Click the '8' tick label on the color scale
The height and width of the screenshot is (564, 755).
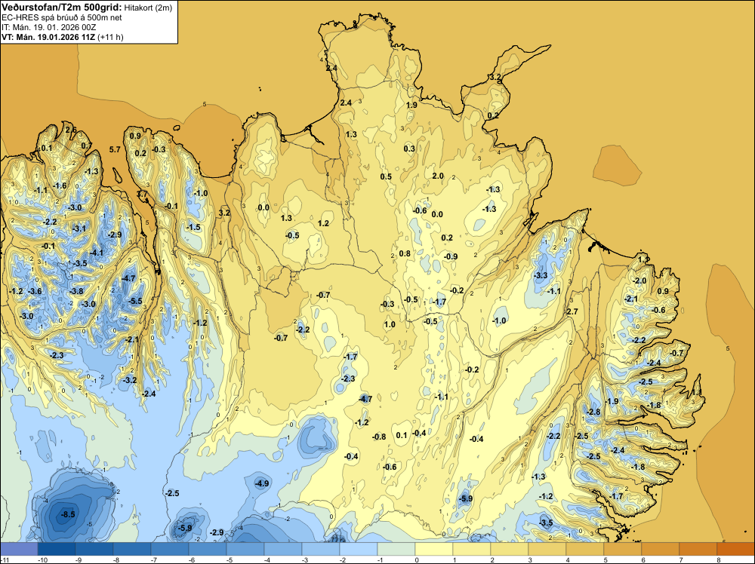718,559
